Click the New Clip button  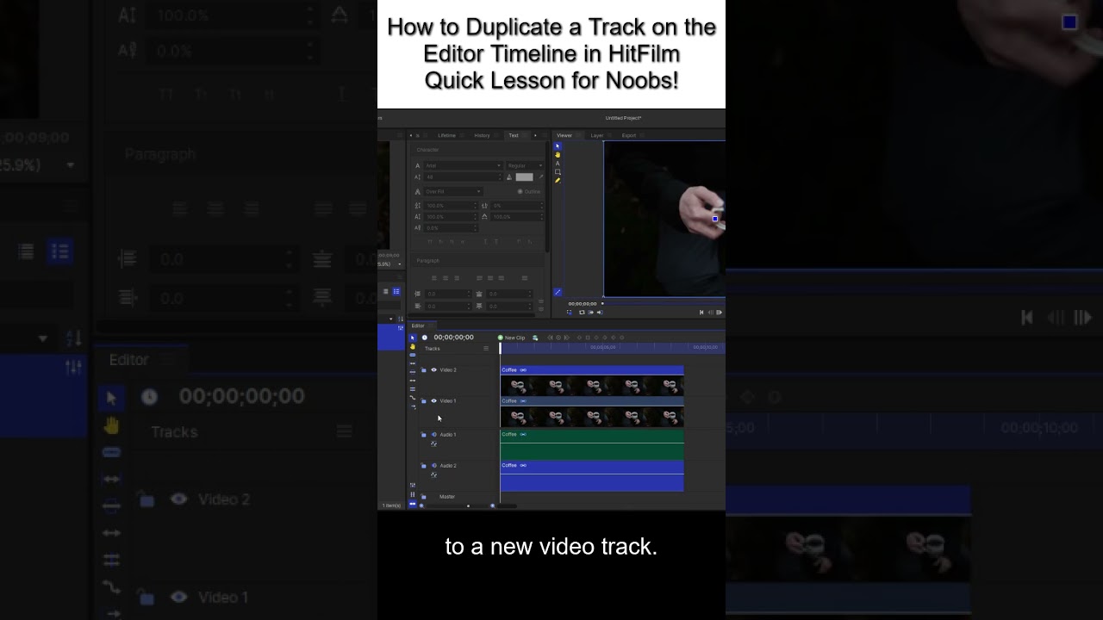pyautogui.click(x=511, y=338)
